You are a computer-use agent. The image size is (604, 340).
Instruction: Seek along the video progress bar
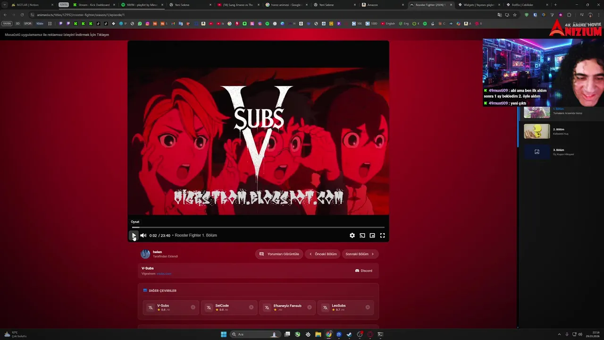(x=258, y=228)
